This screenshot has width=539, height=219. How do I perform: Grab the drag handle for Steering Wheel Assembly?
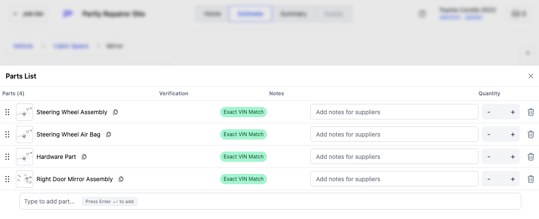7,112
